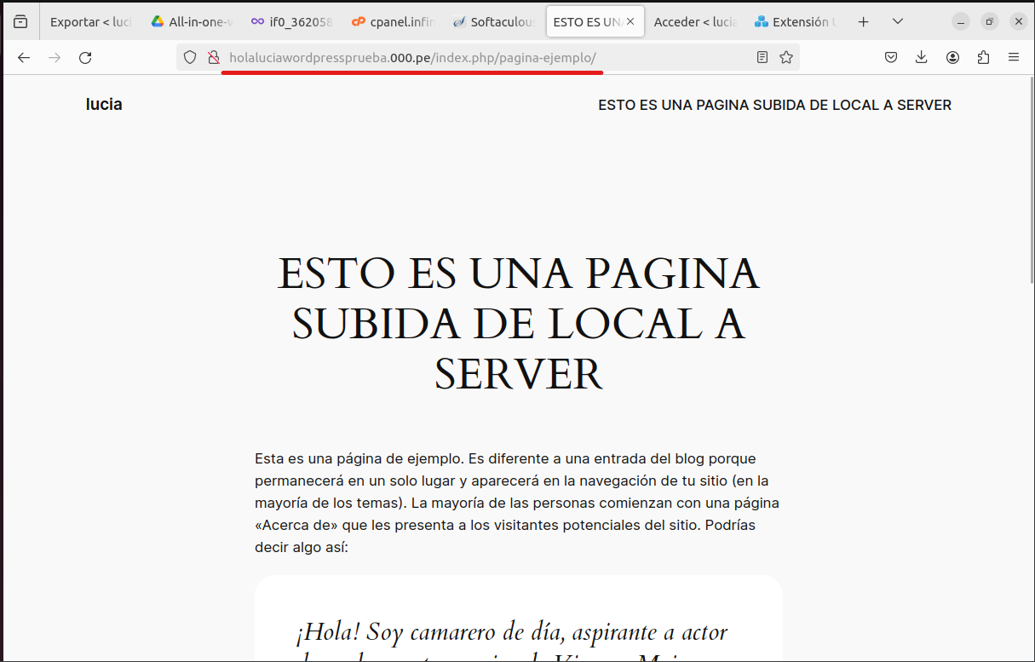Open the hamburger menu

click(1014, 57)
